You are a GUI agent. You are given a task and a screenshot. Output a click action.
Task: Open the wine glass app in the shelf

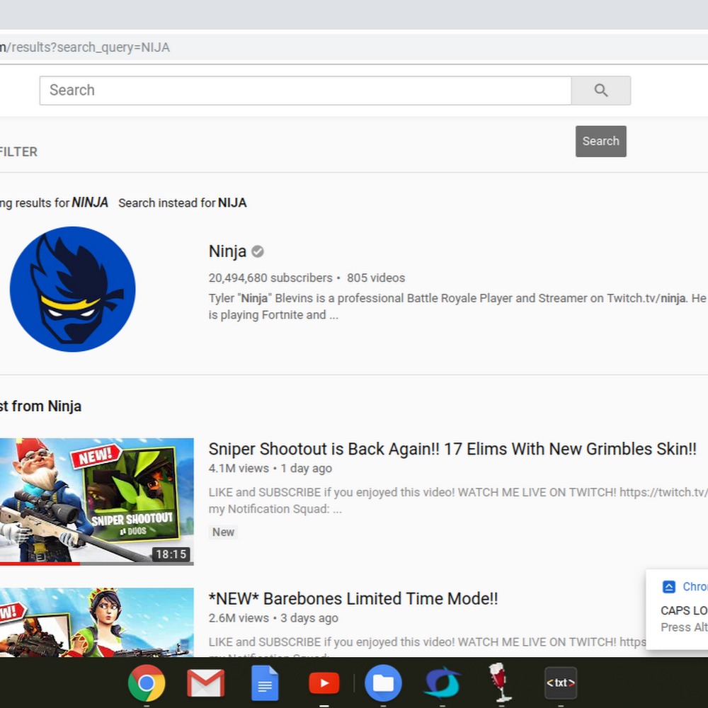[x=500, y=683]
